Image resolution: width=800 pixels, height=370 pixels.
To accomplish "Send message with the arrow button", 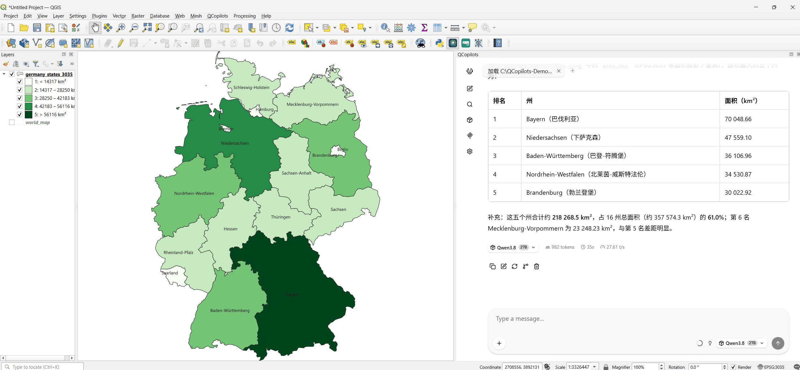I will point(778,343).
